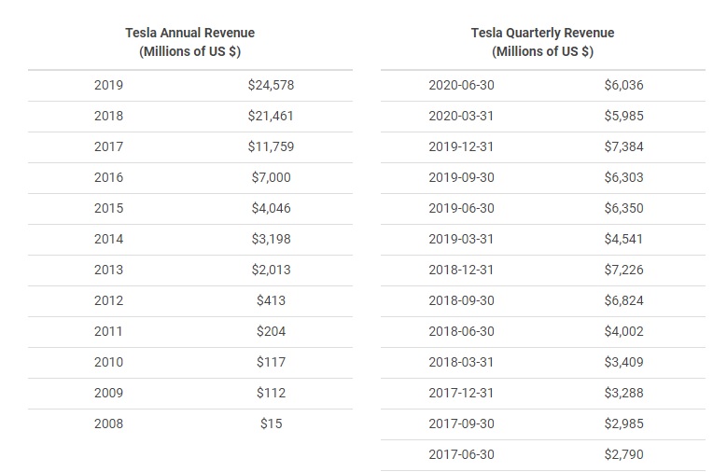Click the $6,036 quarterly revenue value
Screen dimensions: 727x472
(x=623, y=85)
